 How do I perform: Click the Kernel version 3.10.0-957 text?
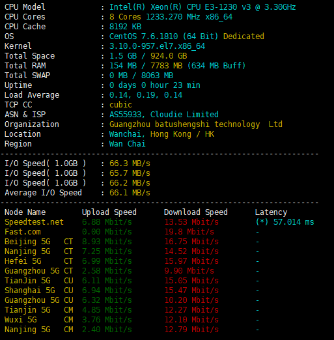[x=157, y=46]
